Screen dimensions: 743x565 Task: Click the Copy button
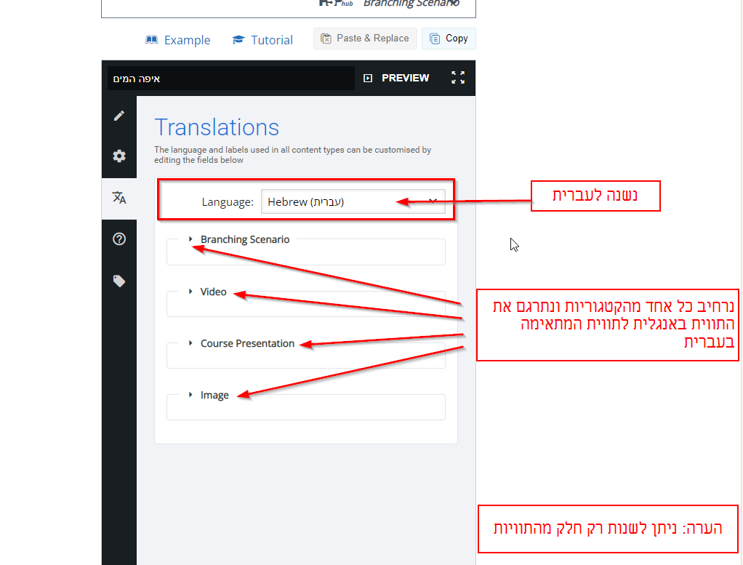[x=449, y=39]
